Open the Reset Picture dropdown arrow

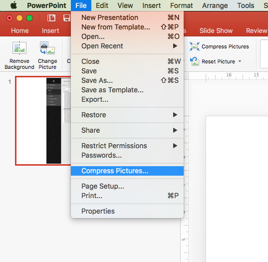240,61
